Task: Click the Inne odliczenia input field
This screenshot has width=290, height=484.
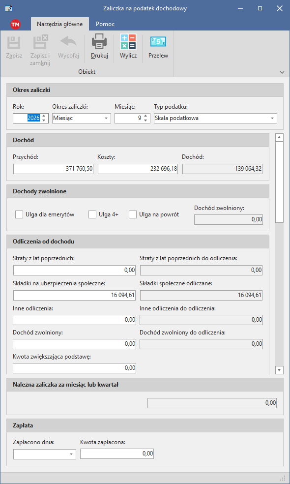Action: pos(74,320)
